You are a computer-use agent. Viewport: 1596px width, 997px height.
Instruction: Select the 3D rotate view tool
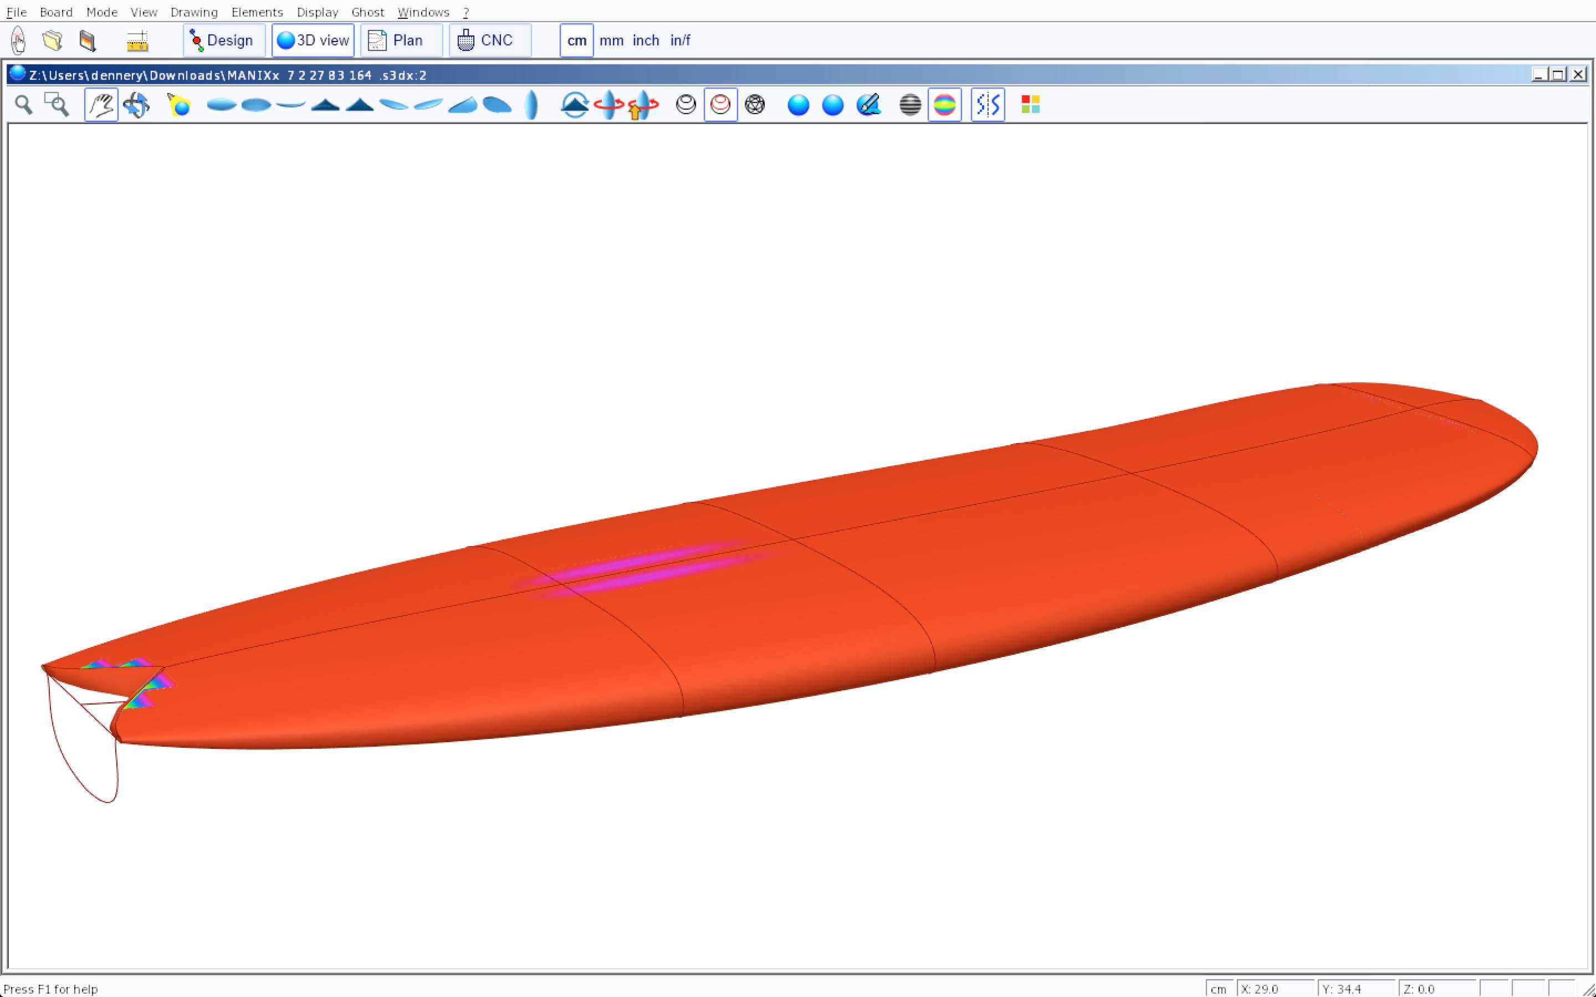point(136,105)
